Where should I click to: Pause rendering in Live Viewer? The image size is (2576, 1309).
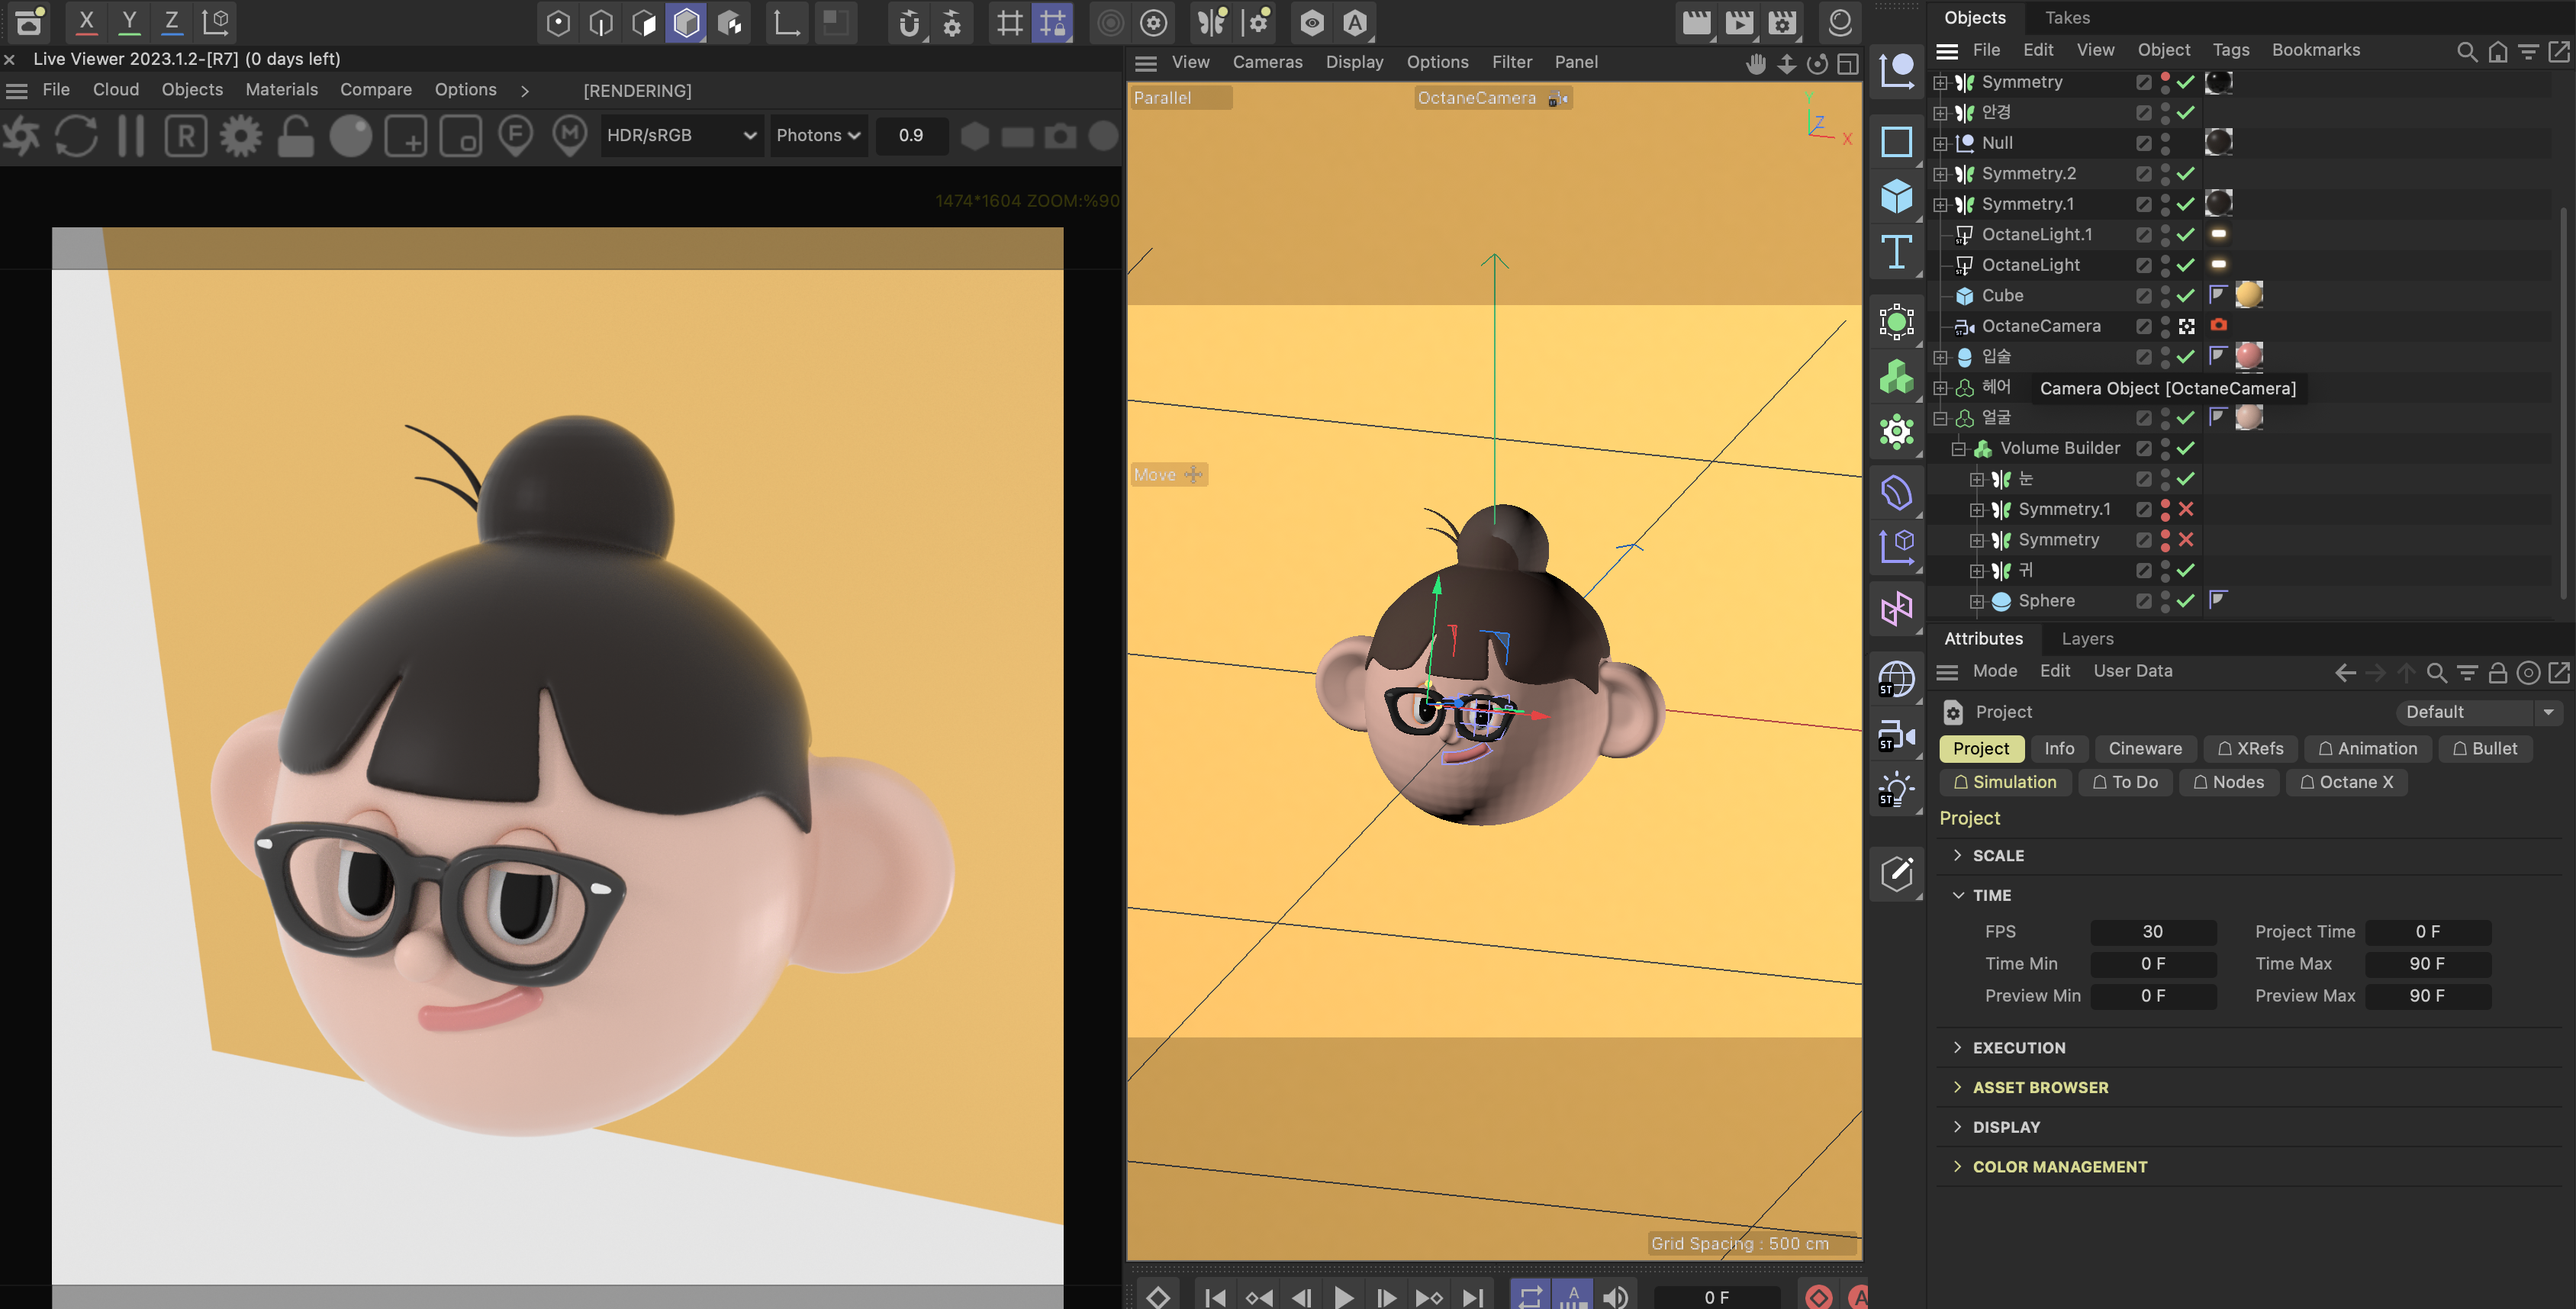(x=131, y=135)
